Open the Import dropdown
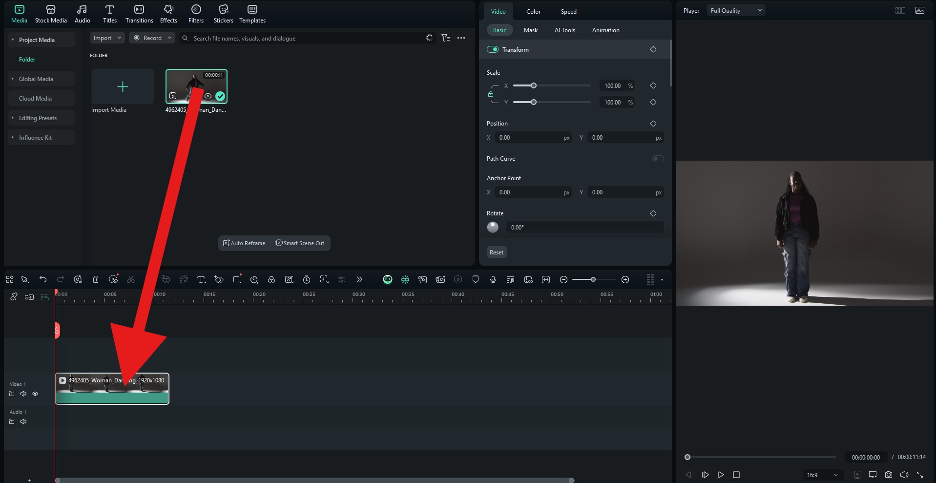 click(x=107, y=38)
